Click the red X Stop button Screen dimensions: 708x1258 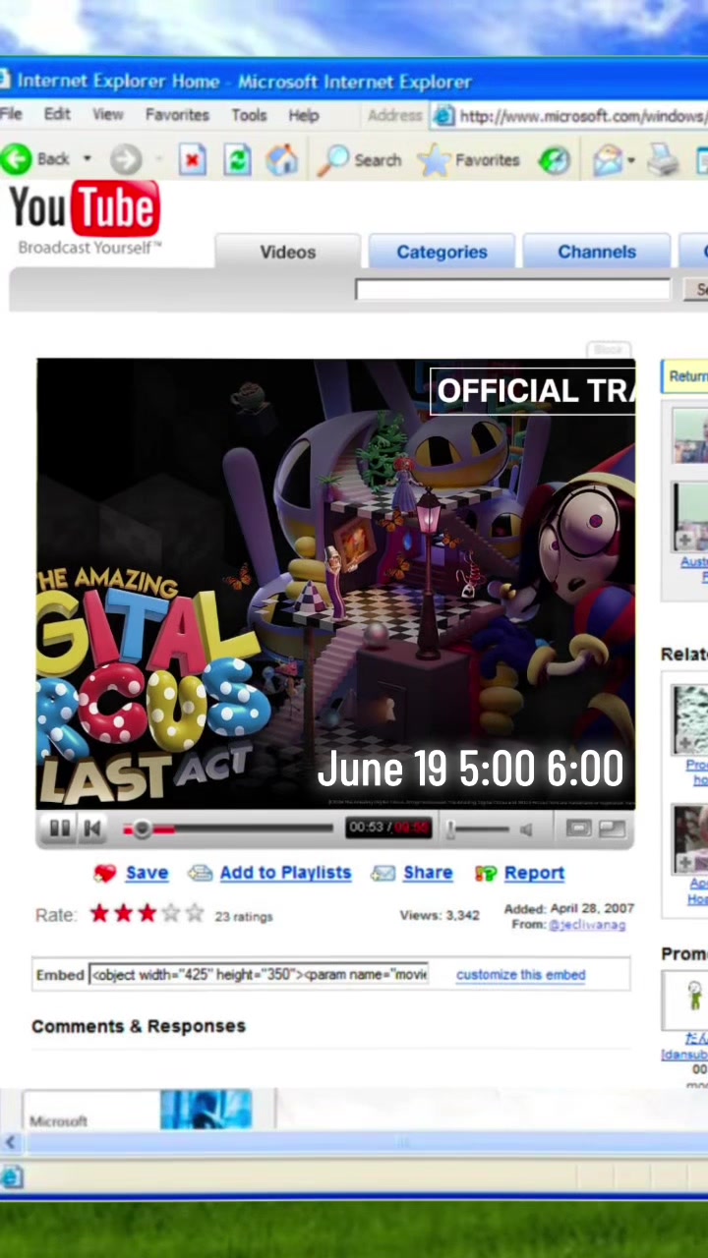[193, 159]
